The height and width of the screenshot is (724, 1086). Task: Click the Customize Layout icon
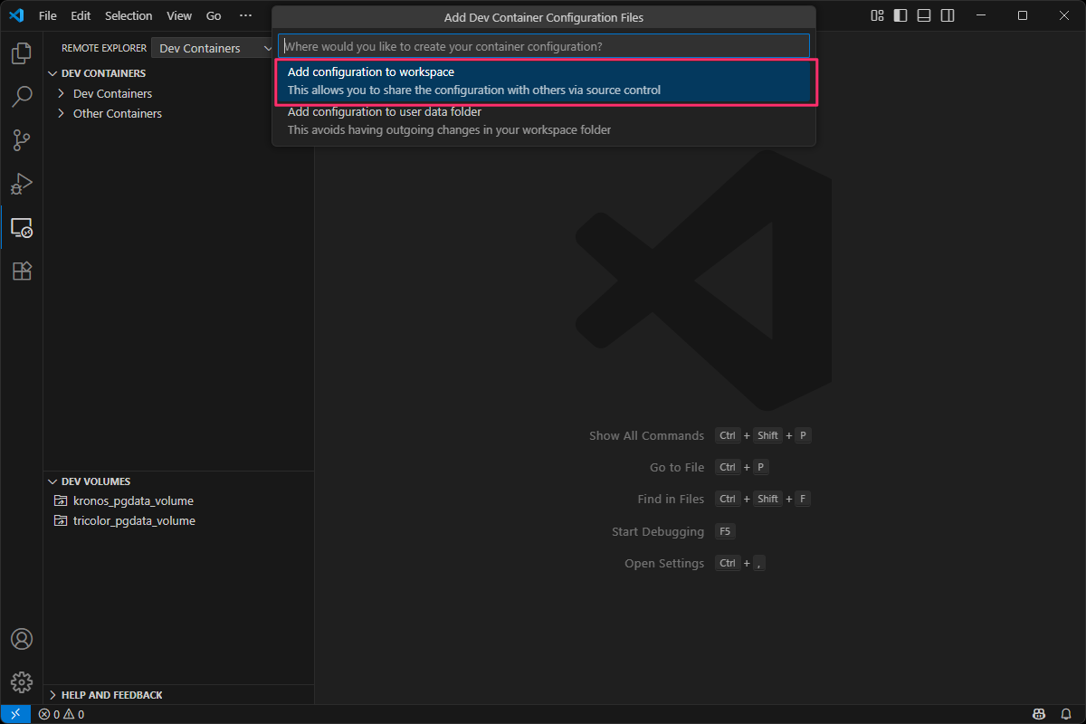coord(877,15)
